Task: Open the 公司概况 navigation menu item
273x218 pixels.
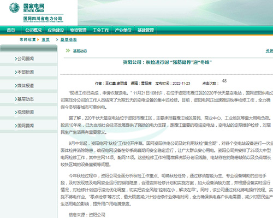Action: point(33,30)
